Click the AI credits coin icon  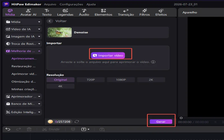(x=50, y=122)
